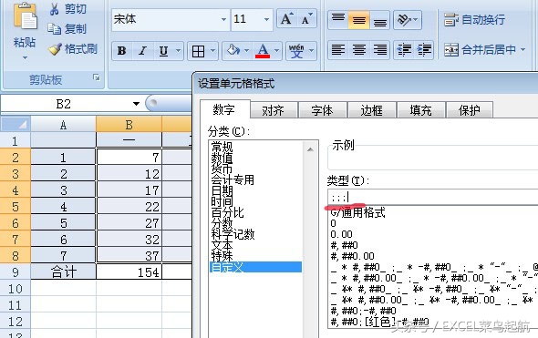This screenshot has width=538, height=338.
Task: Click cell B2 with value 7
Action: click(x=129, y=158)
